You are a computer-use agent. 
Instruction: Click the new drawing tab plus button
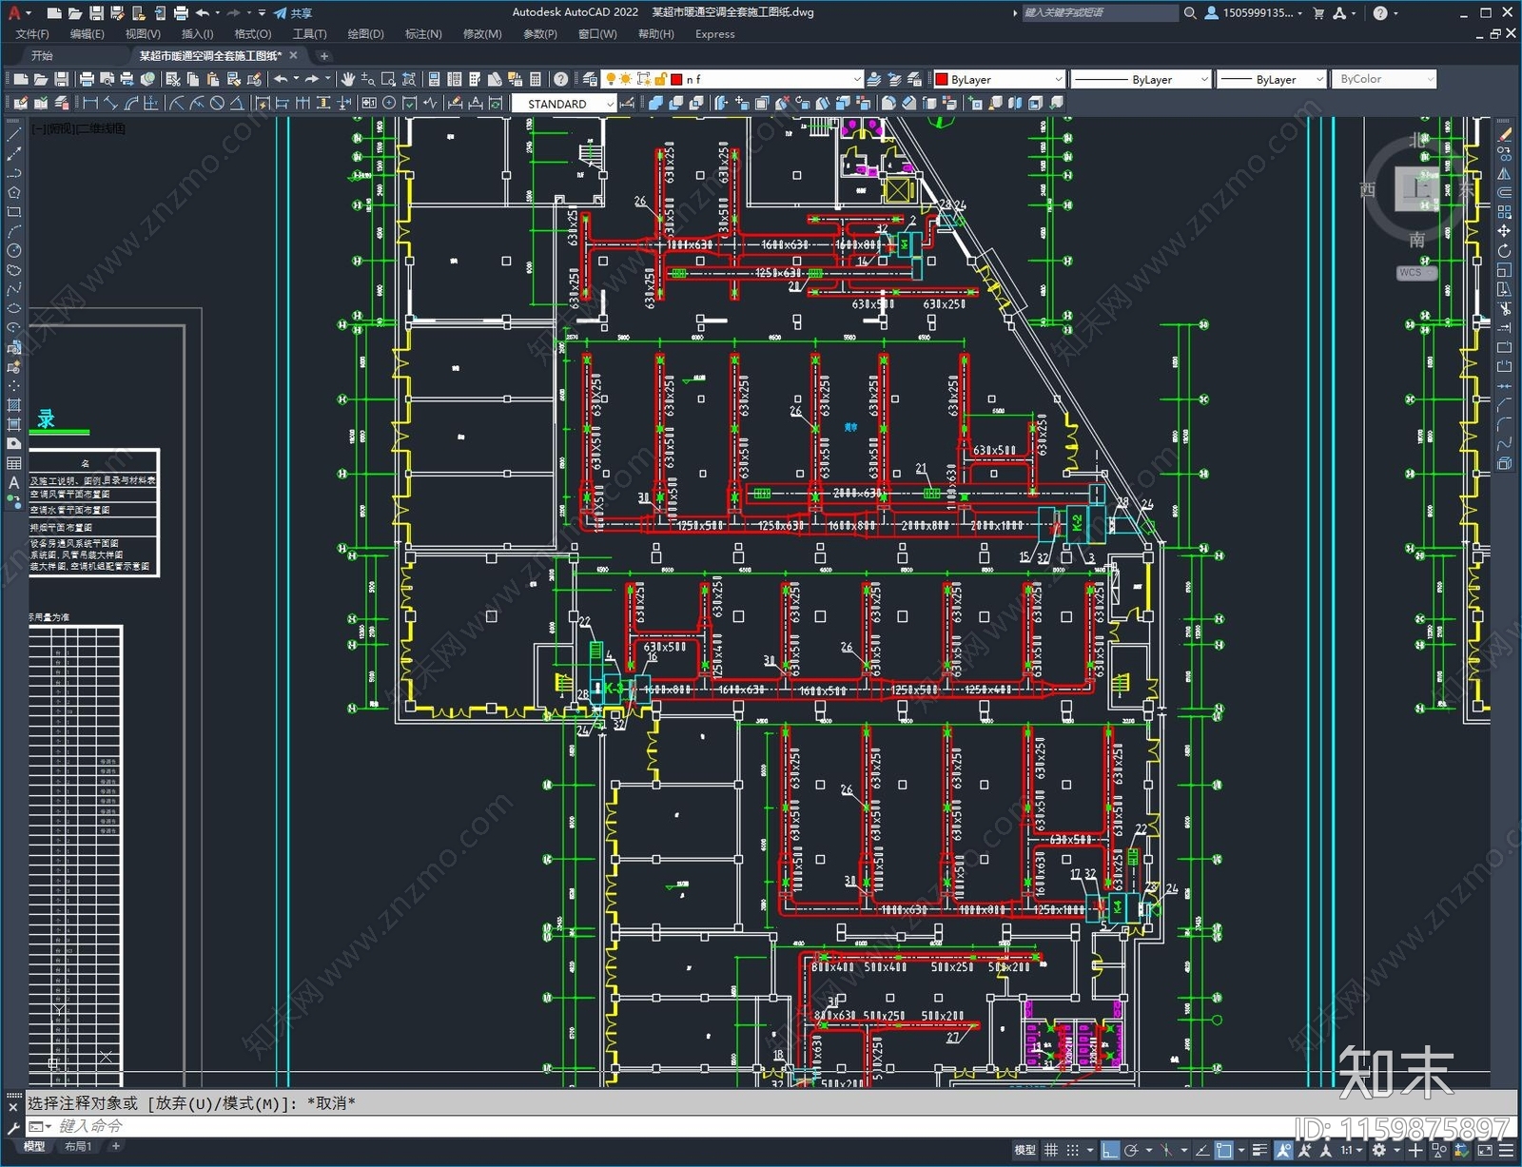point(323,56)
